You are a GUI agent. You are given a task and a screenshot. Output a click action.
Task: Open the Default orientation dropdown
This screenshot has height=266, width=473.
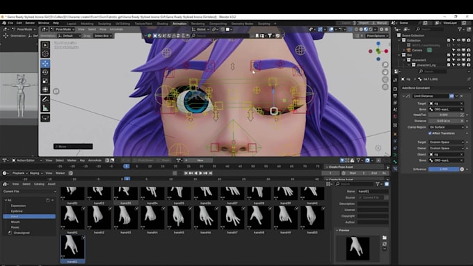click(70, 35)
